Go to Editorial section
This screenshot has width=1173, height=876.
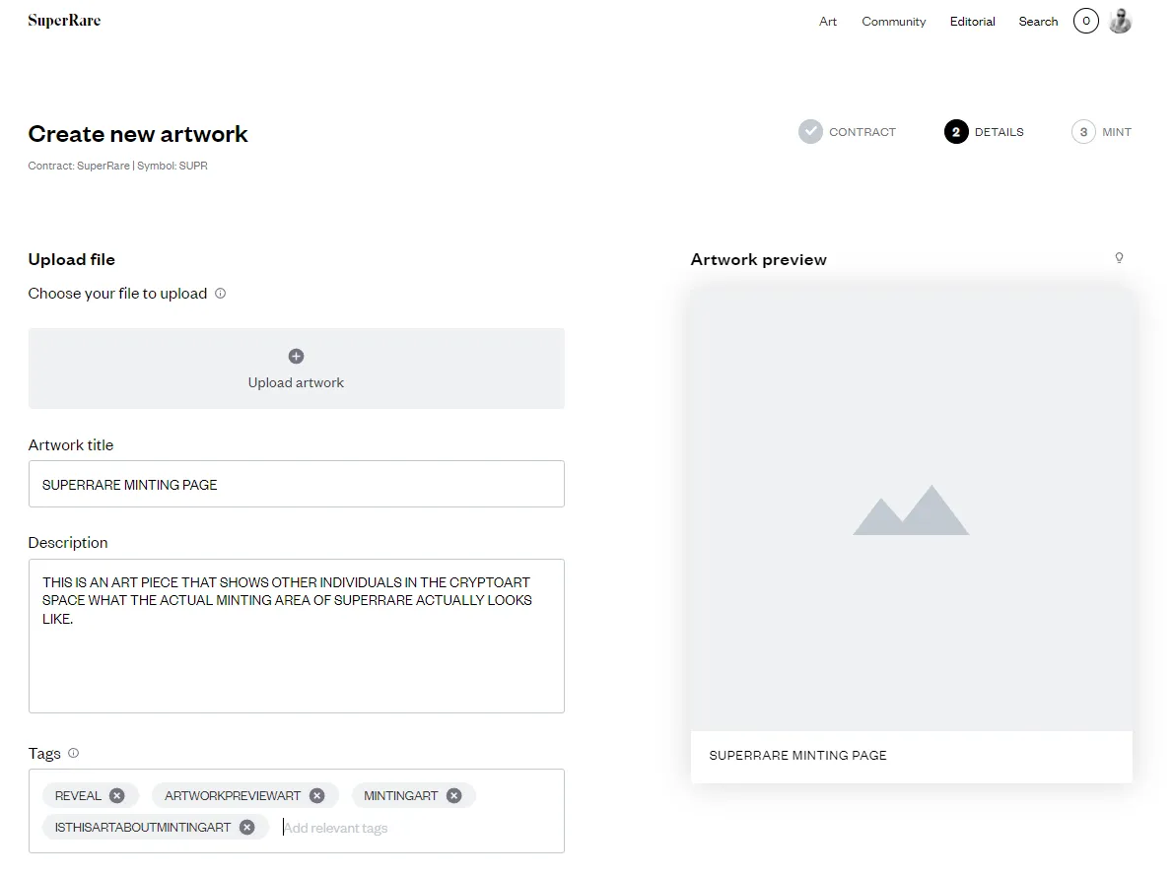[972, 22]
